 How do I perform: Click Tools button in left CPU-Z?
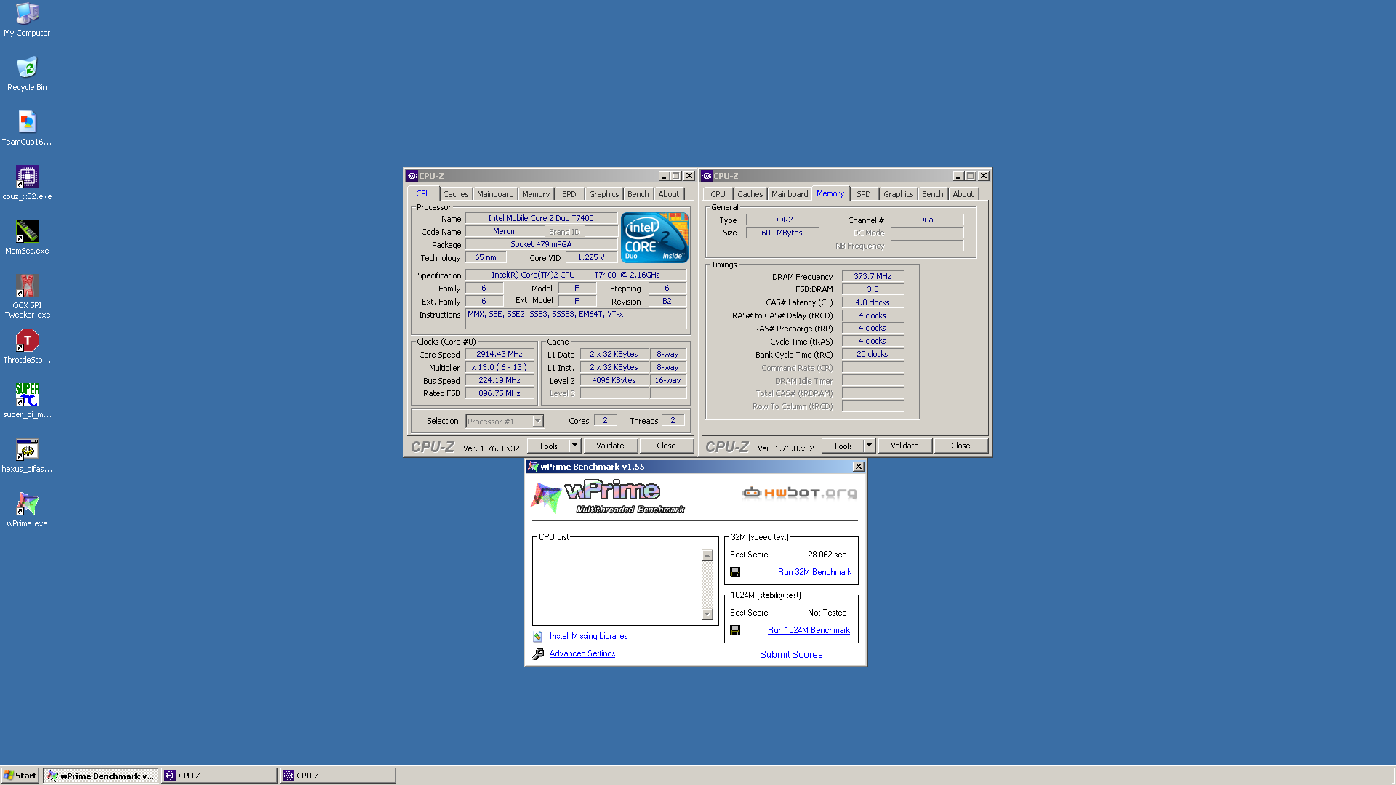548,446
